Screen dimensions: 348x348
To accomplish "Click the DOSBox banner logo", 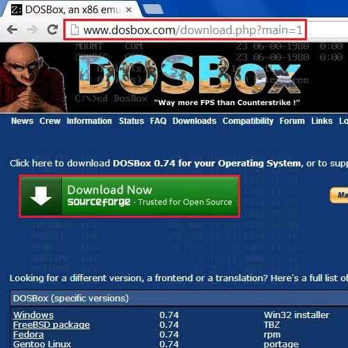I will pyautogui.click(x=189, y=75).
